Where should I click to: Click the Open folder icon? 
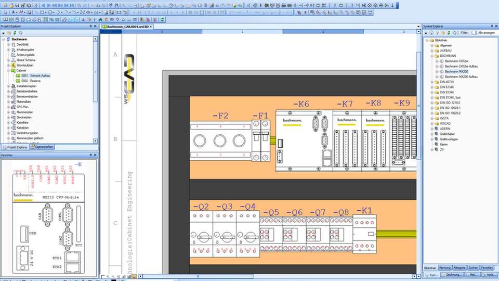(x=11, y=5)
